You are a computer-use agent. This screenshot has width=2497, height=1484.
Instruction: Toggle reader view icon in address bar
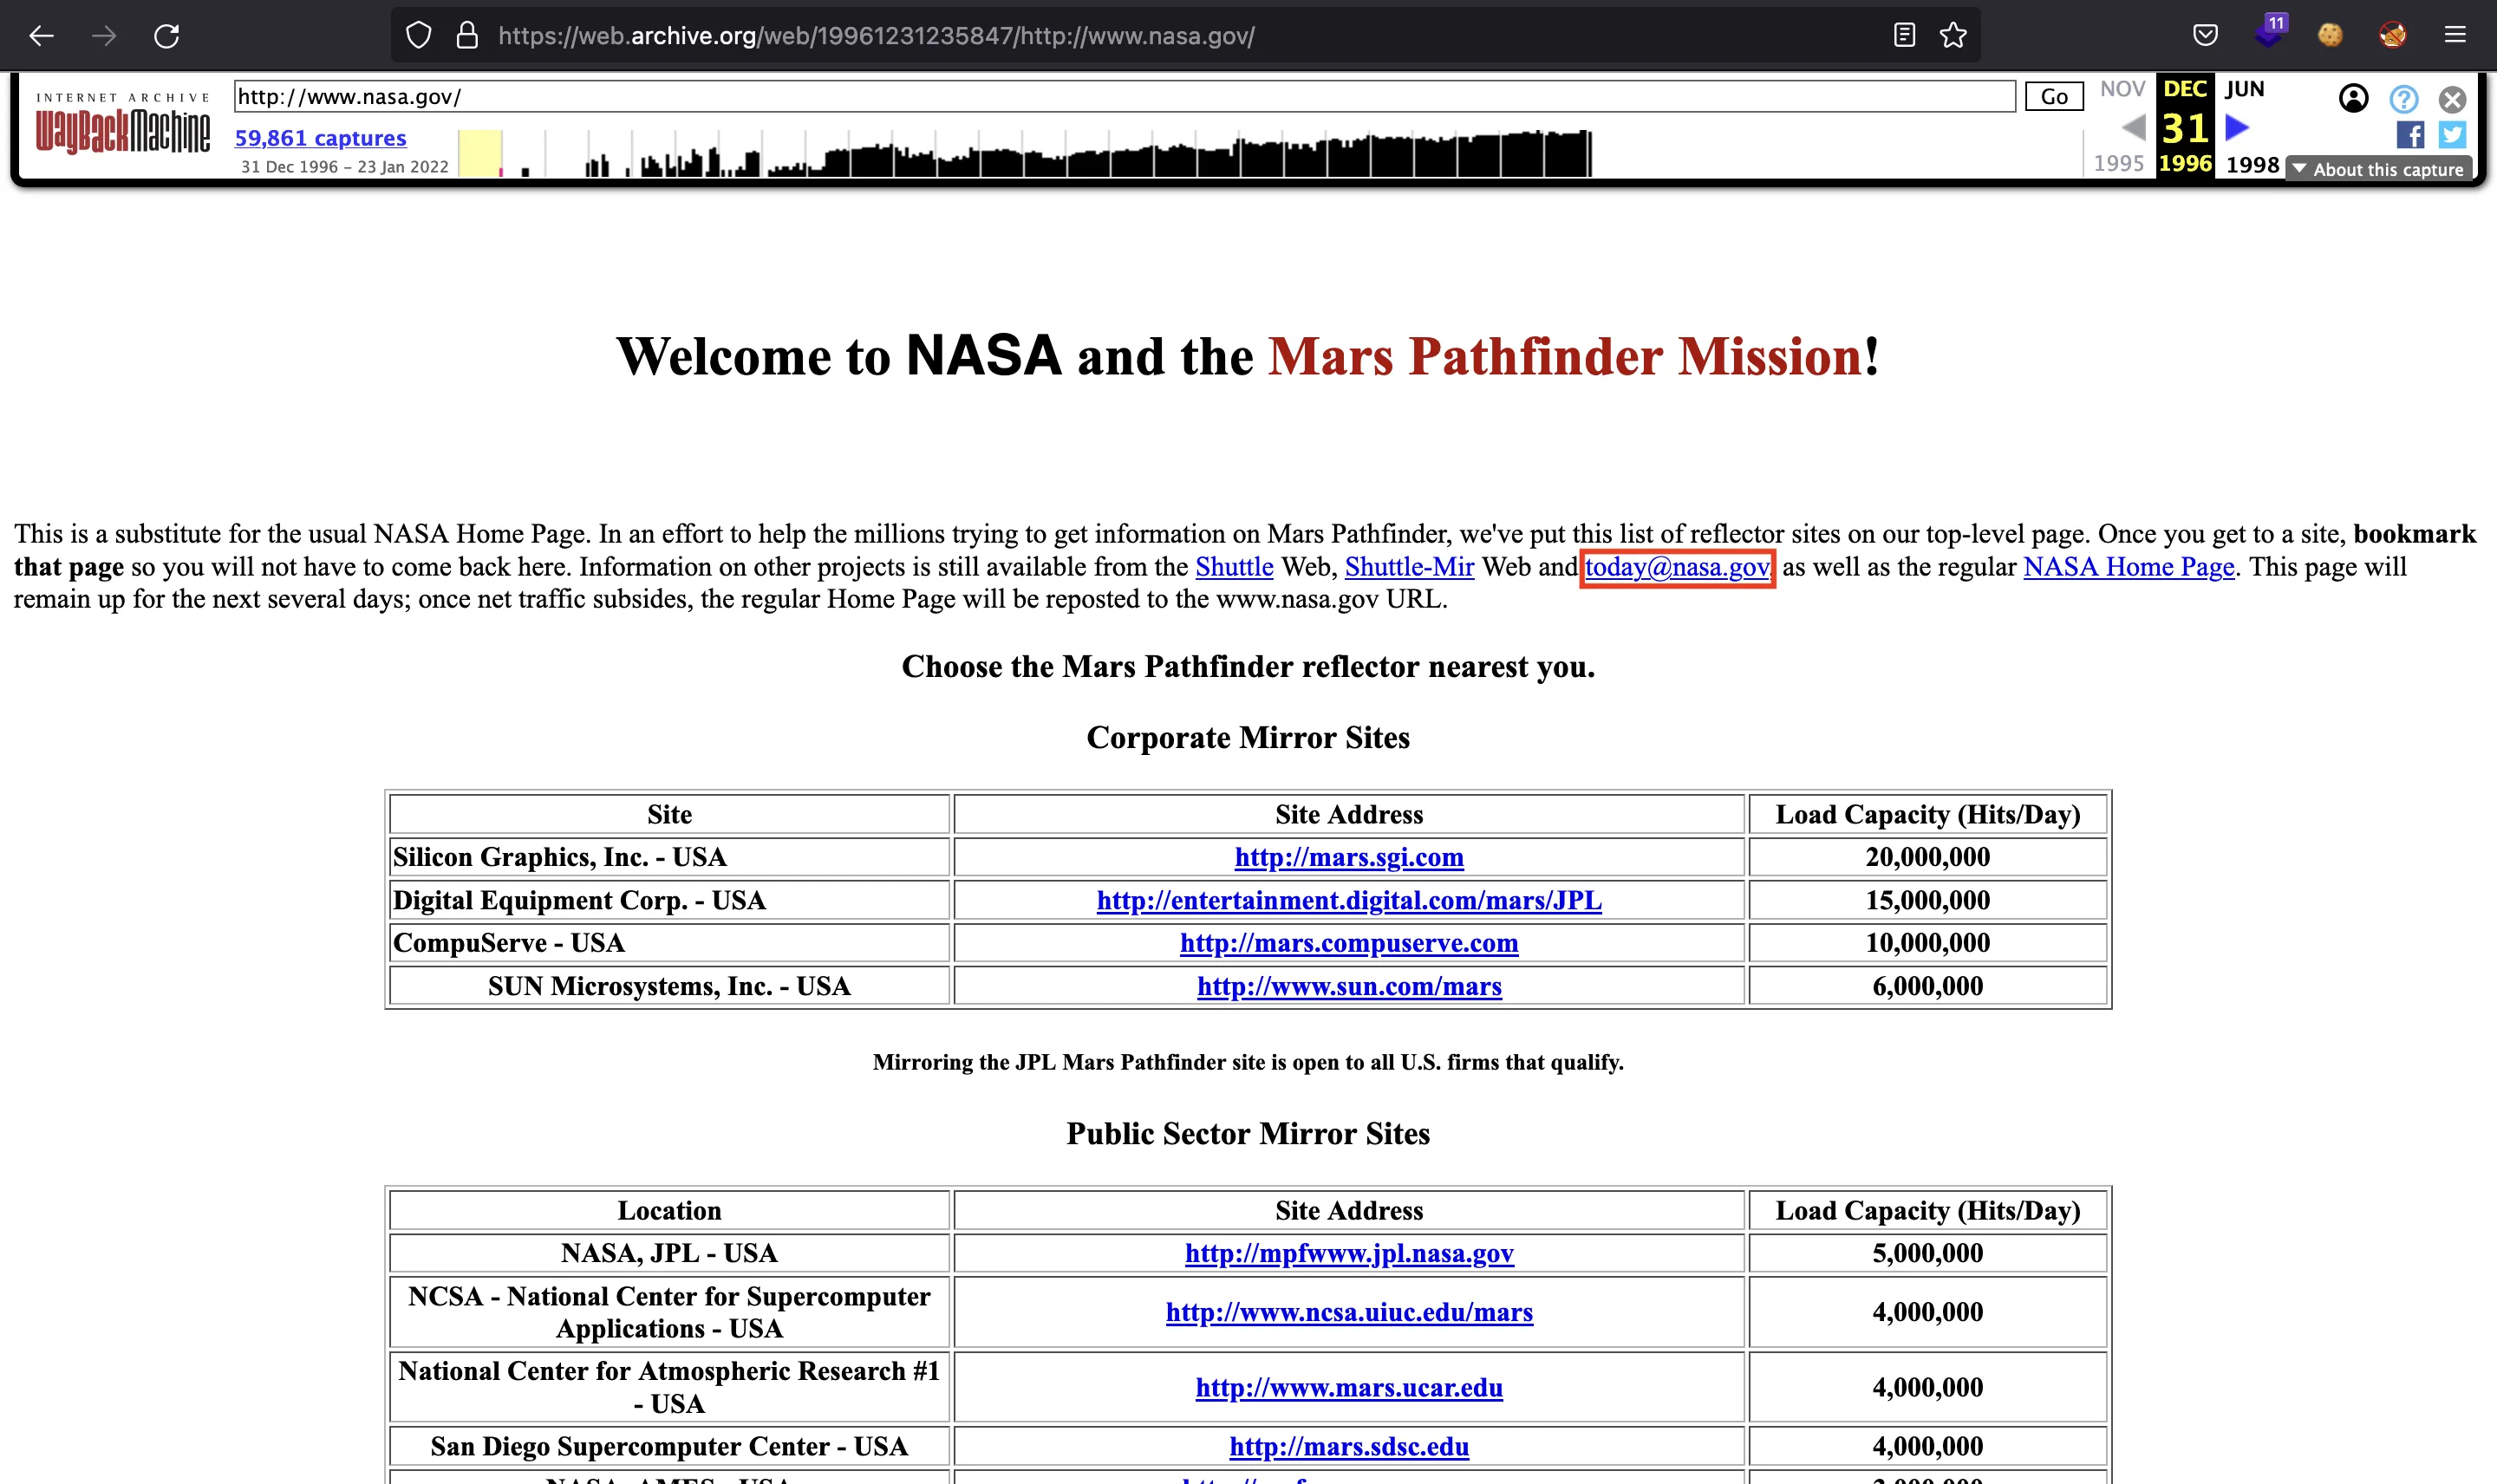[1904, 36]
